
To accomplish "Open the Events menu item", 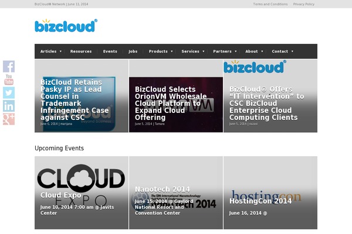I will (110, 51).
